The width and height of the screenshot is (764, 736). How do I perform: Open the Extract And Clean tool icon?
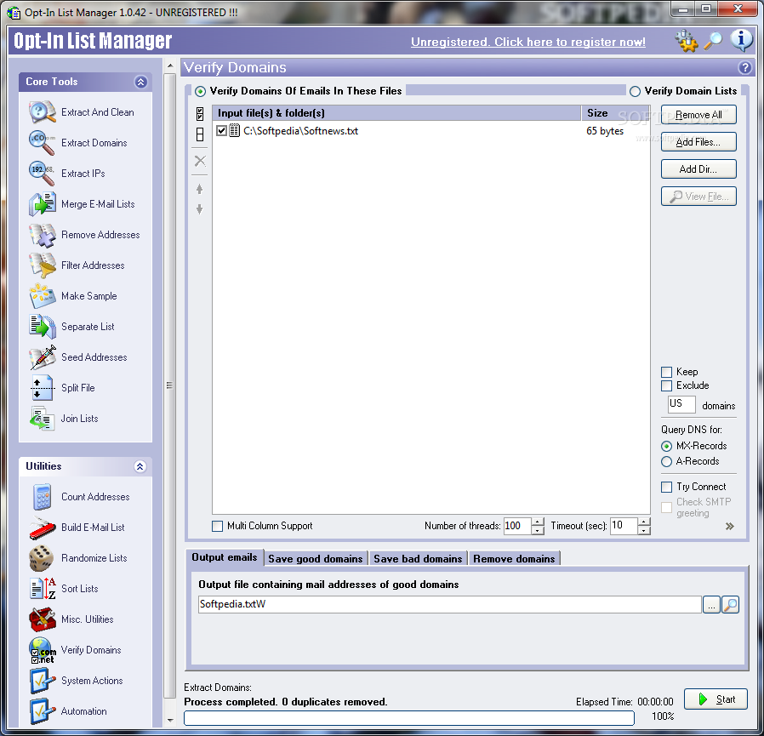tap(42, 112)
